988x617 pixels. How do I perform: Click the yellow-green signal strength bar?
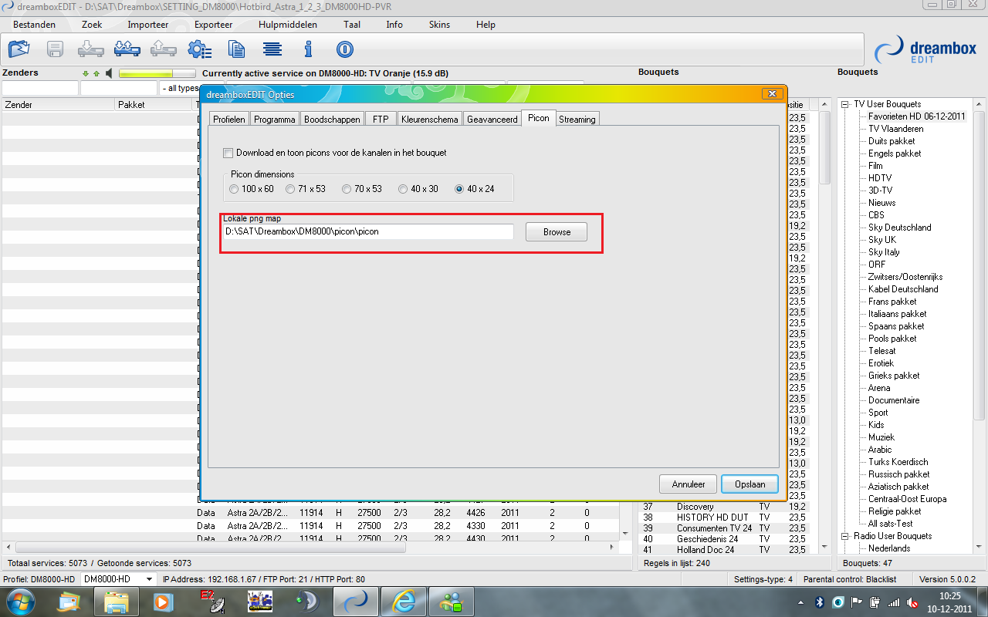(157, 74)
